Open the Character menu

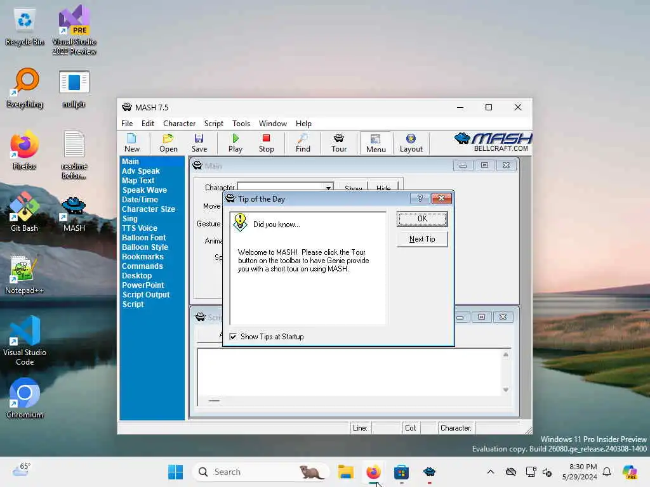tap(179, 124)
